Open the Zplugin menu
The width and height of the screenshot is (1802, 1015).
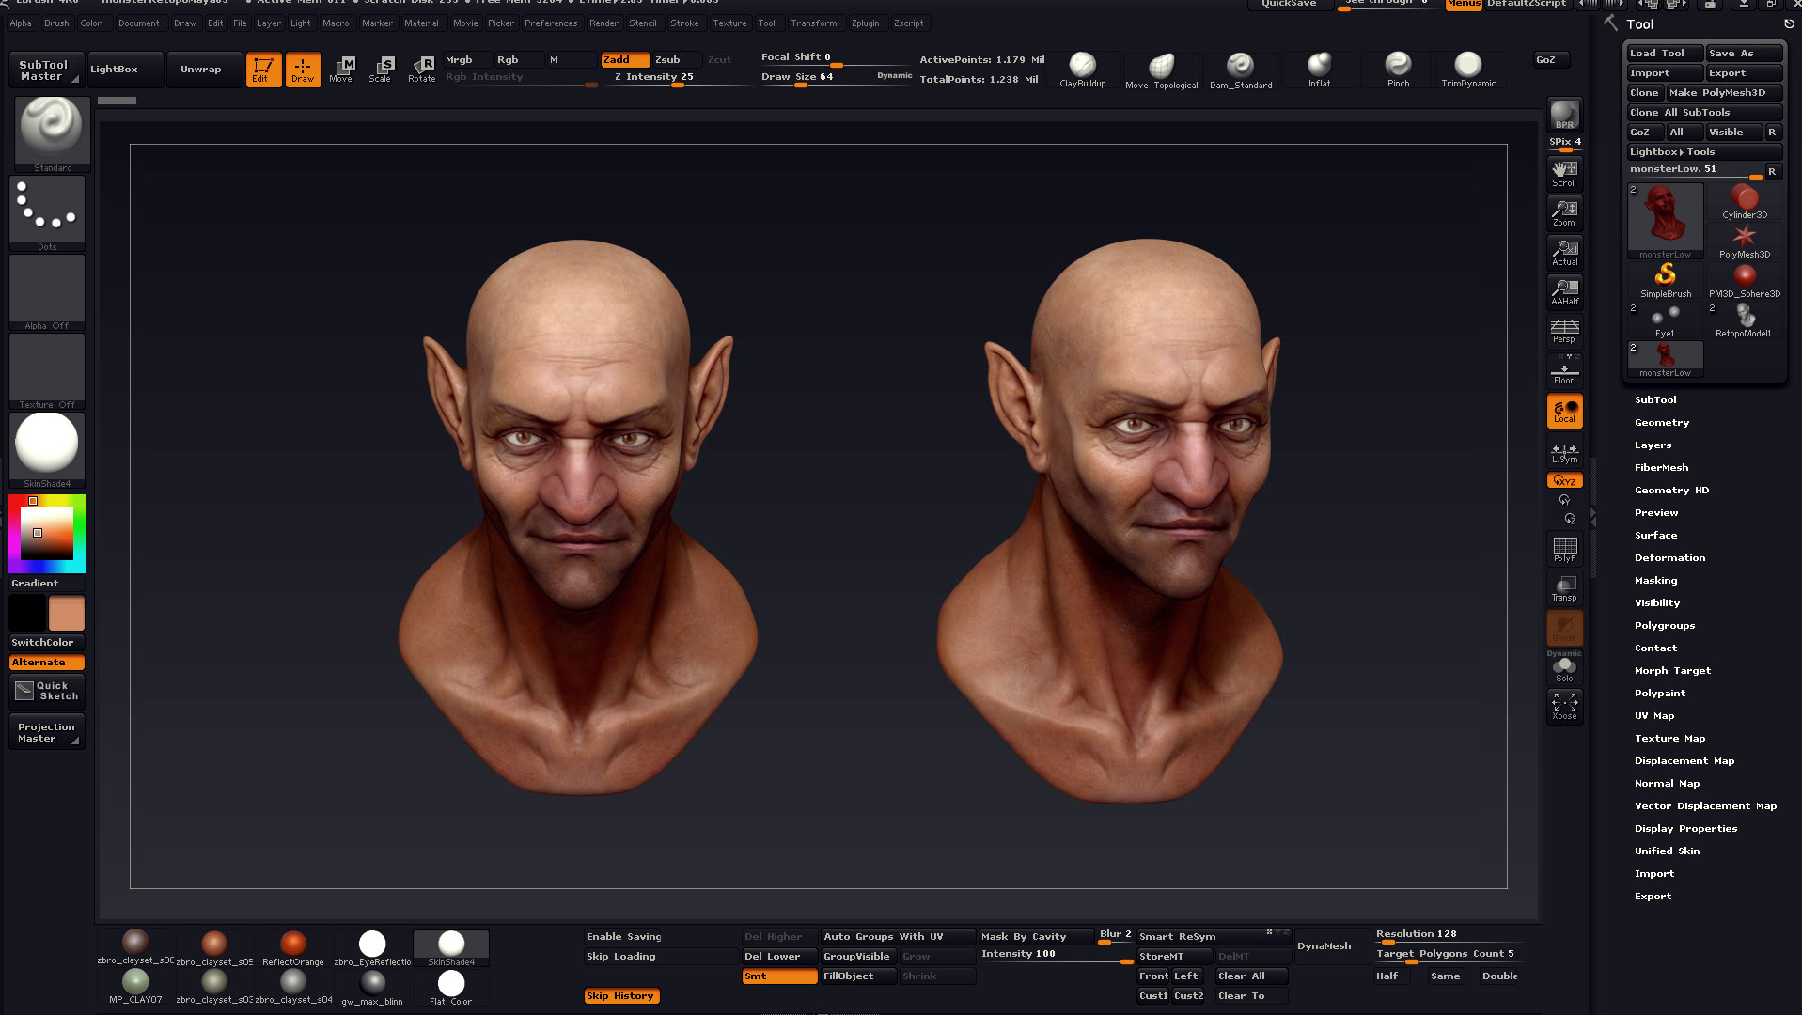point(865,23)
